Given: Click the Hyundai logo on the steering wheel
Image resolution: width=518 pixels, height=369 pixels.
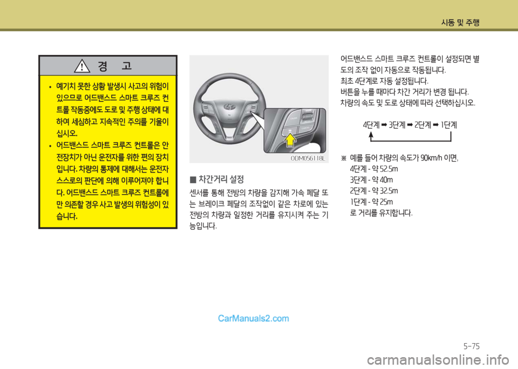Looking at the screenshot, I should (x=229, y=107).
